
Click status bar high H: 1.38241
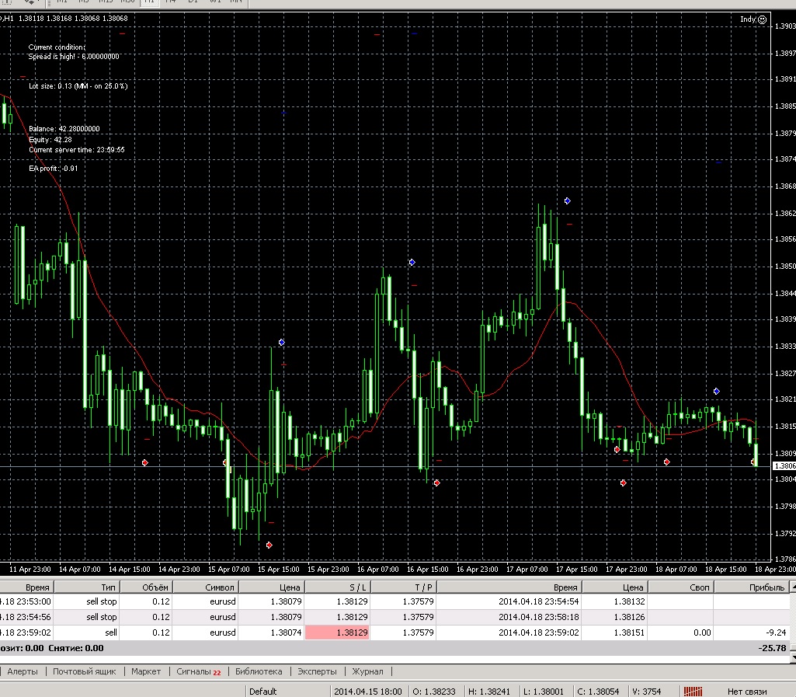click(490, 692)
